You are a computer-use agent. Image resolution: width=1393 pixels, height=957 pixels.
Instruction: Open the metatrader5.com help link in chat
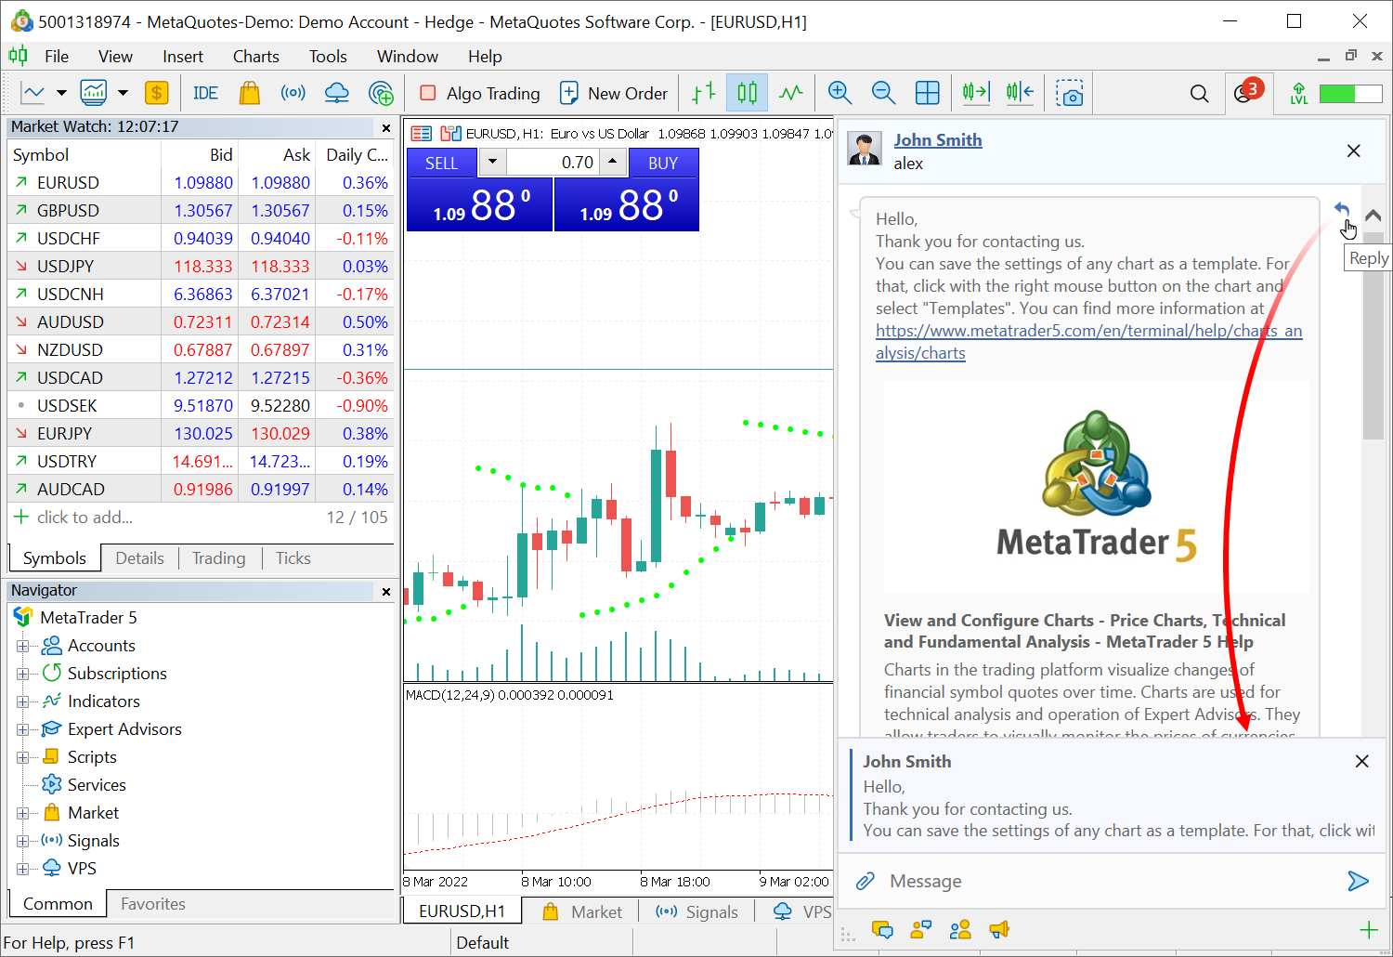1087,332
